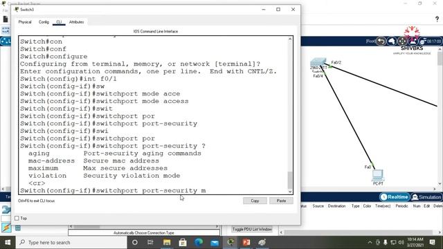443x249 pixels.
Task: Click the Fa0/4 port label
Action: tap(318, 76)
